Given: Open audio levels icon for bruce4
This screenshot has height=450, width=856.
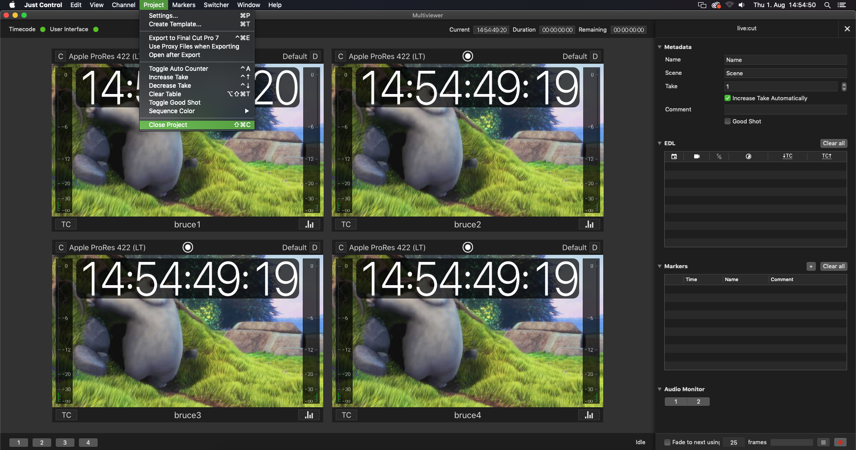Looking at the screenshot, I should (x=589, y=415).
